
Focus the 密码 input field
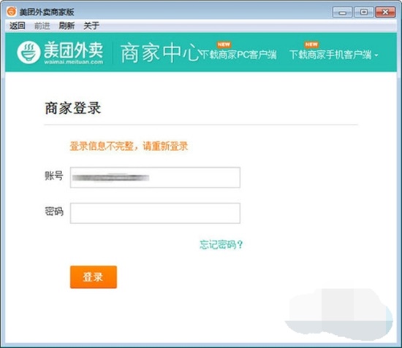[x=155, y=213]
